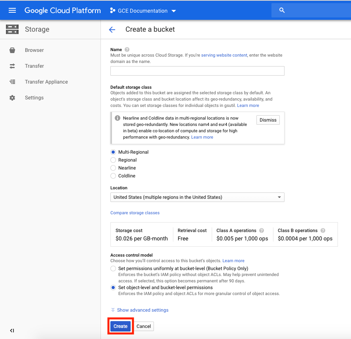Click the Google Cloud Platform logo text
This screenshot has height=339, width=351.
pyautogui.click(x=63, y=11)
